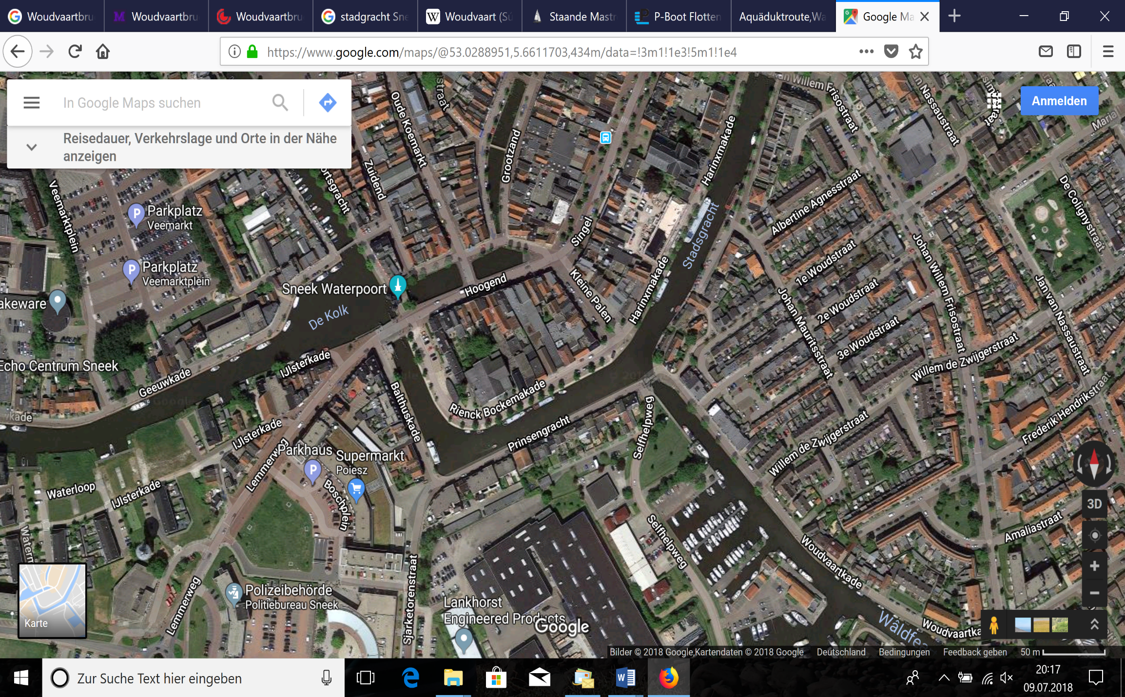1125x697 pixels.
Task: Open the Google apps grid icon
Action: [994, 101]
